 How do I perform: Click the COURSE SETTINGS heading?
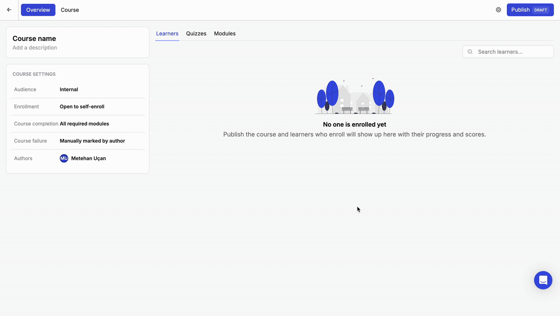(34, 74)
